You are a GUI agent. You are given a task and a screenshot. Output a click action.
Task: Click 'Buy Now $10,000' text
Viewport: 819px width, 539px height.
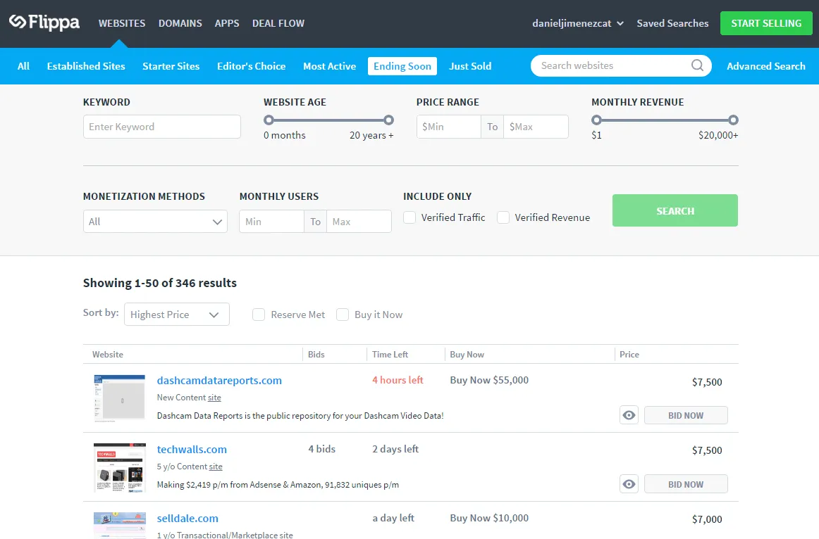[489, 518]
